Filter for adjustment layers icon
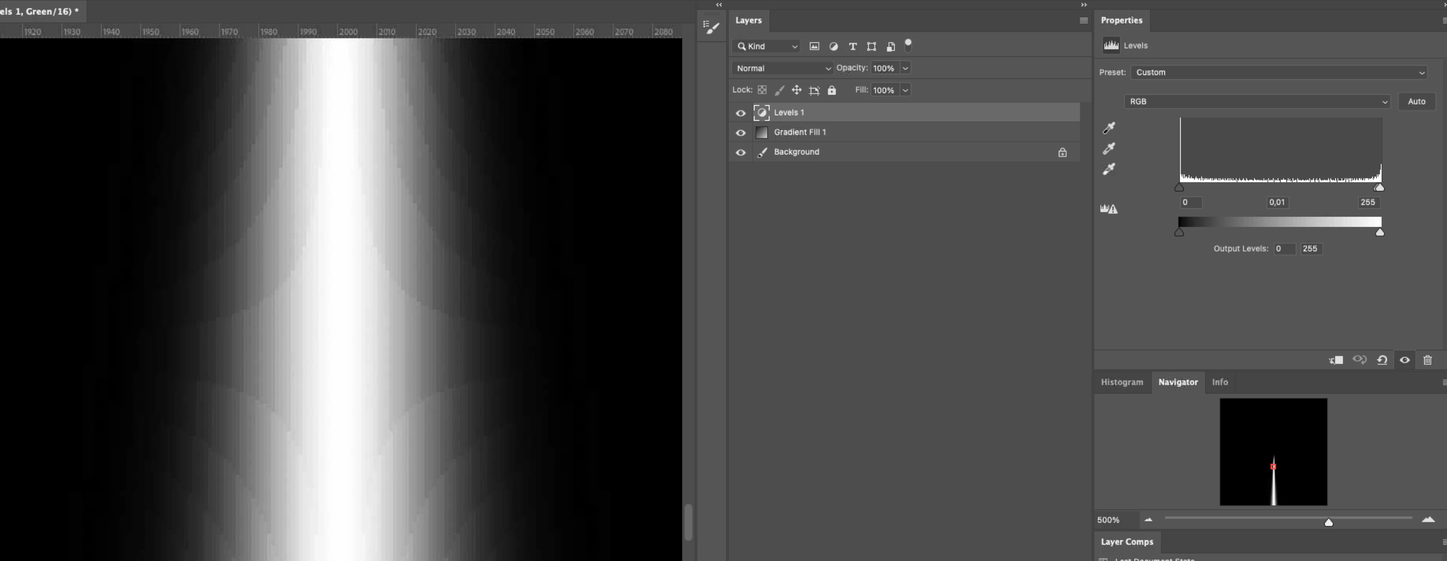 coord(833,47)
